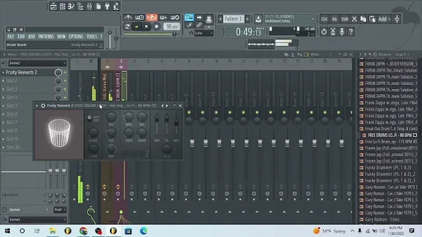Image resolution: width=422 pixels, height=237 pixels.
Task: Expand the Slot 5 menu arrow
Action: coord(3,106)
